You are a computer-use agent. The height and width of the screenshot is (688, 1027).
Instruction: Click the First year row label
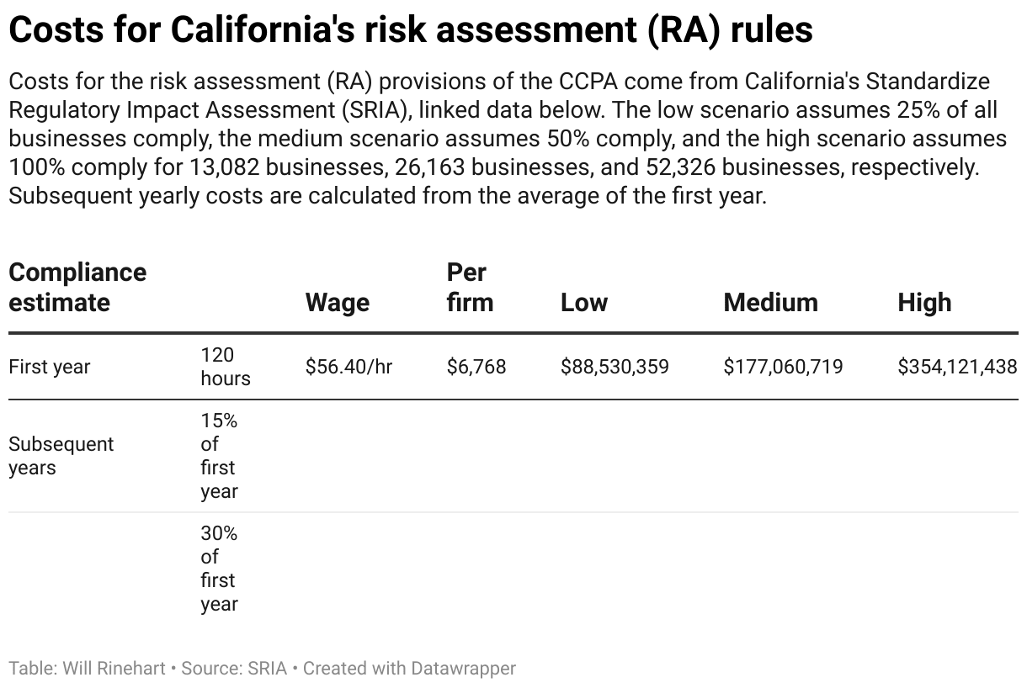[50, 367]
